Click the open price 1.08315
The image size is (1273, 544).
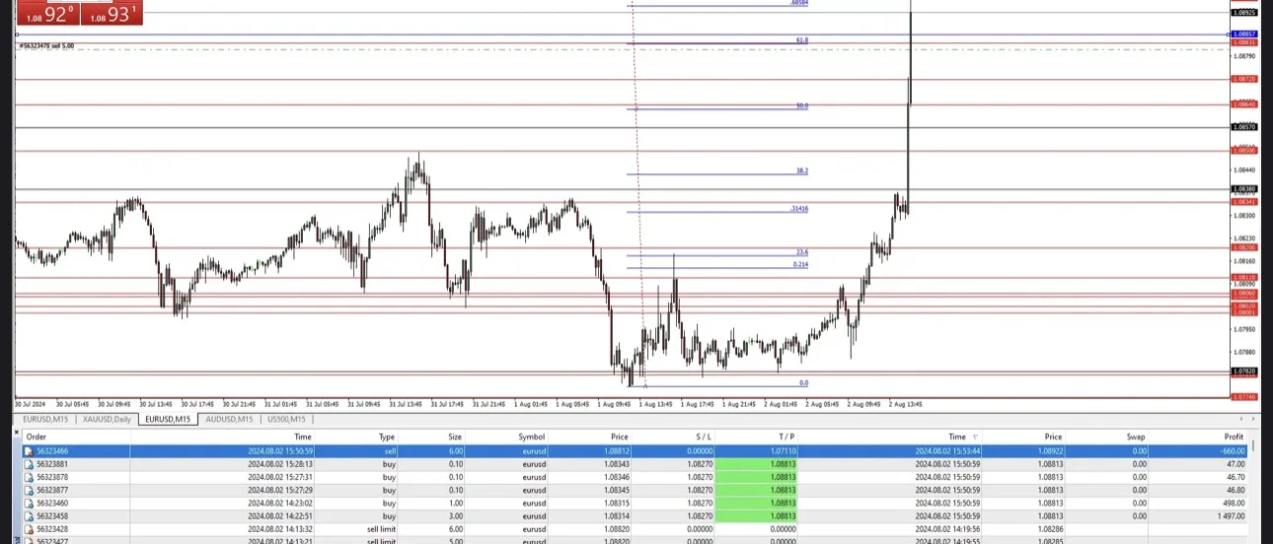[616, 503]
